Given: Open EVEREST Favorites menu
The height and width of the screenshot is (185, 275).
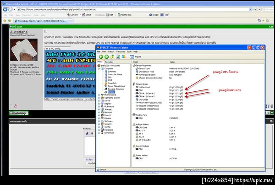Looking at the screenshot, I should (x=121, y=52).
